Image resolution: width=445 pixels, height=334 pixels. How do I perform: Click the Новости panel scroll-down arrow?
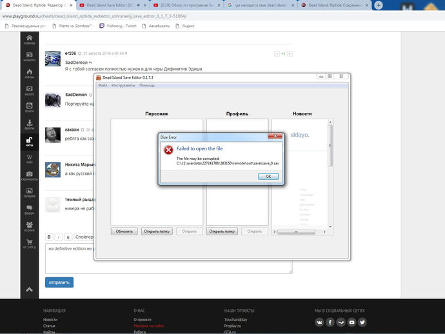[x=330, y=227]
